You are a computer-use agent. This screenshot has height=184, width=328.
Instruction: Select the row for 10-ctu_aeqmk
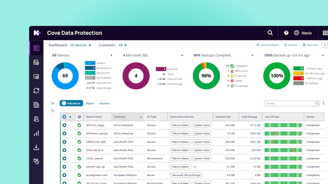64,158
